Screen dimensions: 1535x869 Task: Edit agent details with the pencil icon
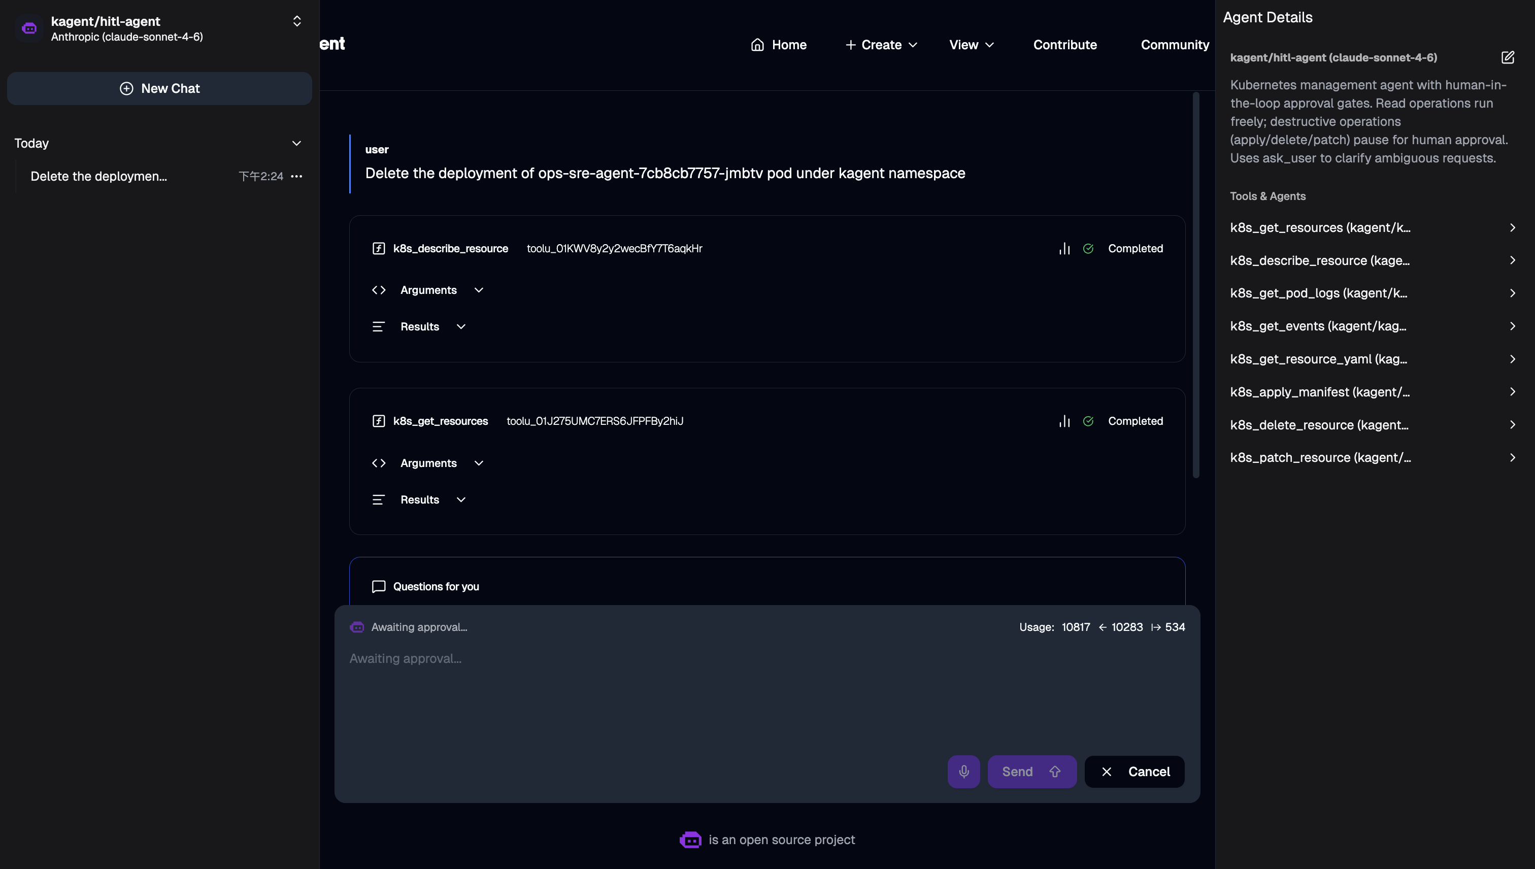point(1508,57)
